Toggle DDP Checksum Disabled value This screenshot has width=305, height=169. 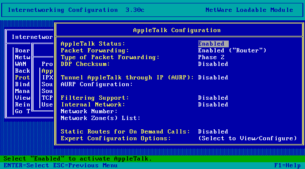tap(213, 64)
